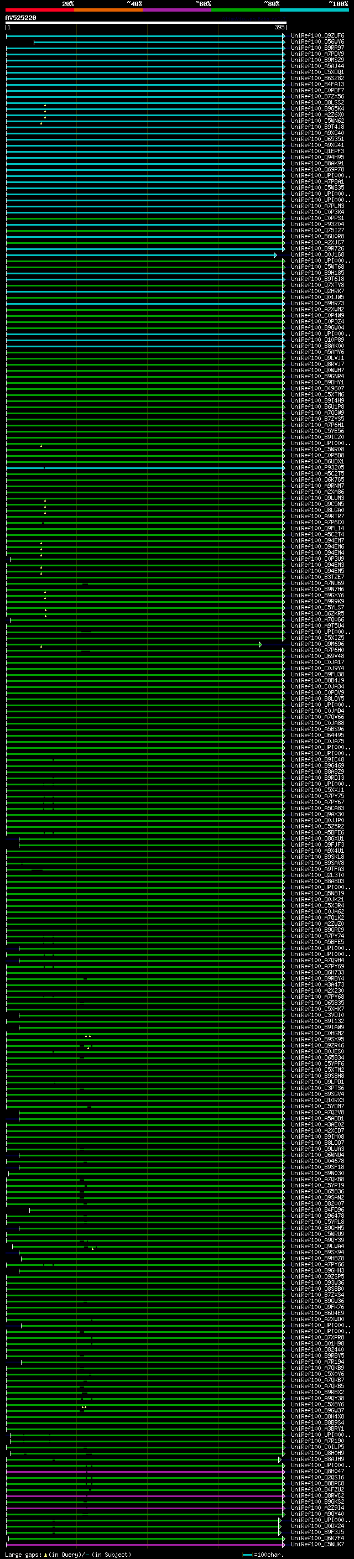Open hit UniRef100_Q9ZUF6
The width and height of the screenshot is (354, 1559).
tap(317, 36)
